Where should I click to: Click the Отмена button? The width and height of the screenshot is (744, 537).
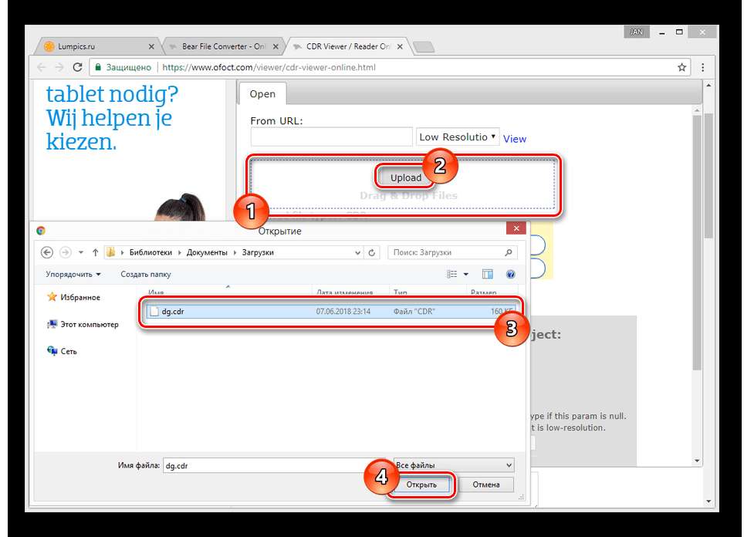pyautogui.click(x=486, y=485)
